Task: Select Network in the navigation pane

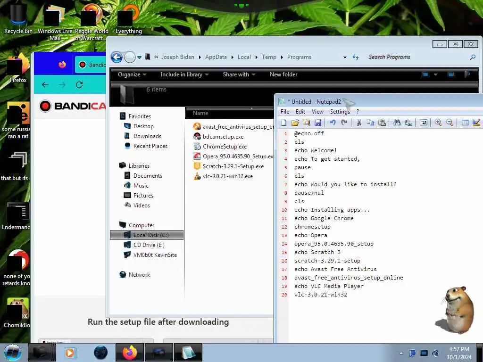Action: point(139,275)
